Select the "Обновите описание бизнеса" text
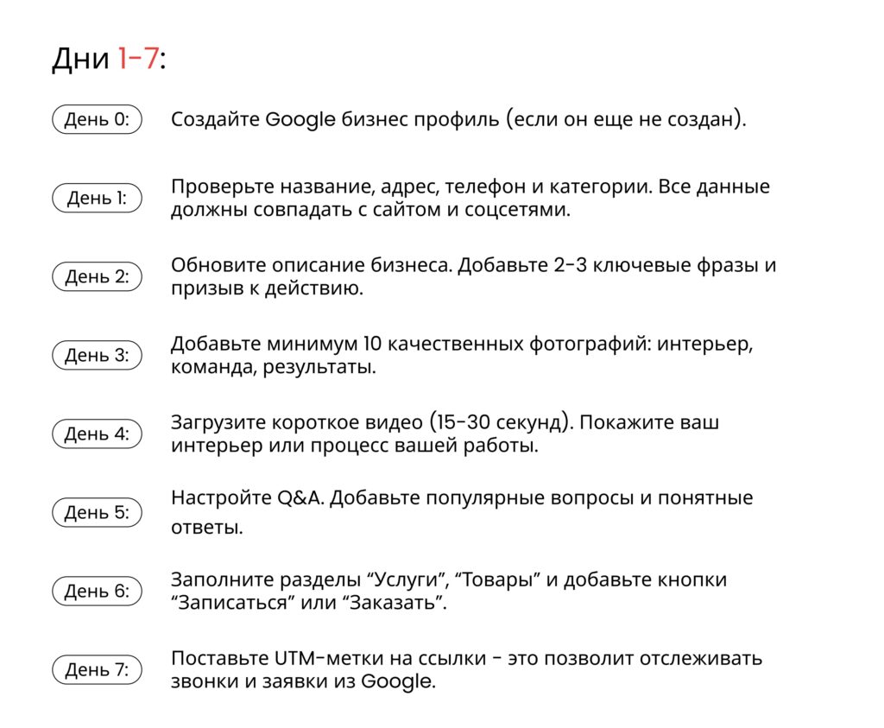884x728 pixels. tap(311, 265)
